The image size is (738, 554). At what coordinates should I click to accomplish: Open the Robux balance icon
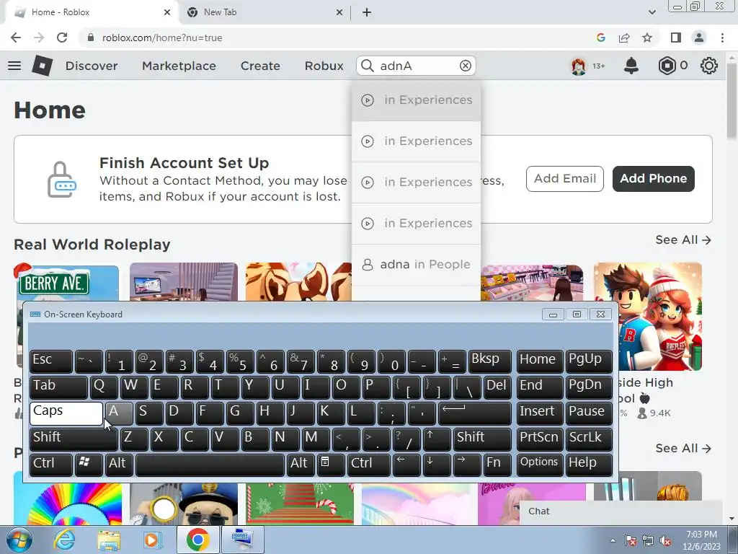coord(667,66)
